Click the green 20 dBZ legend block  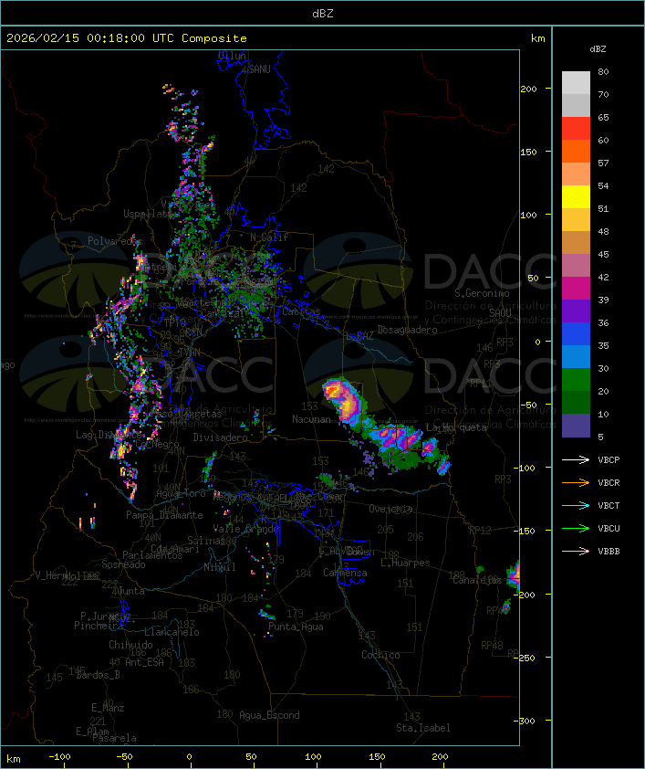[x=576, y=379]
